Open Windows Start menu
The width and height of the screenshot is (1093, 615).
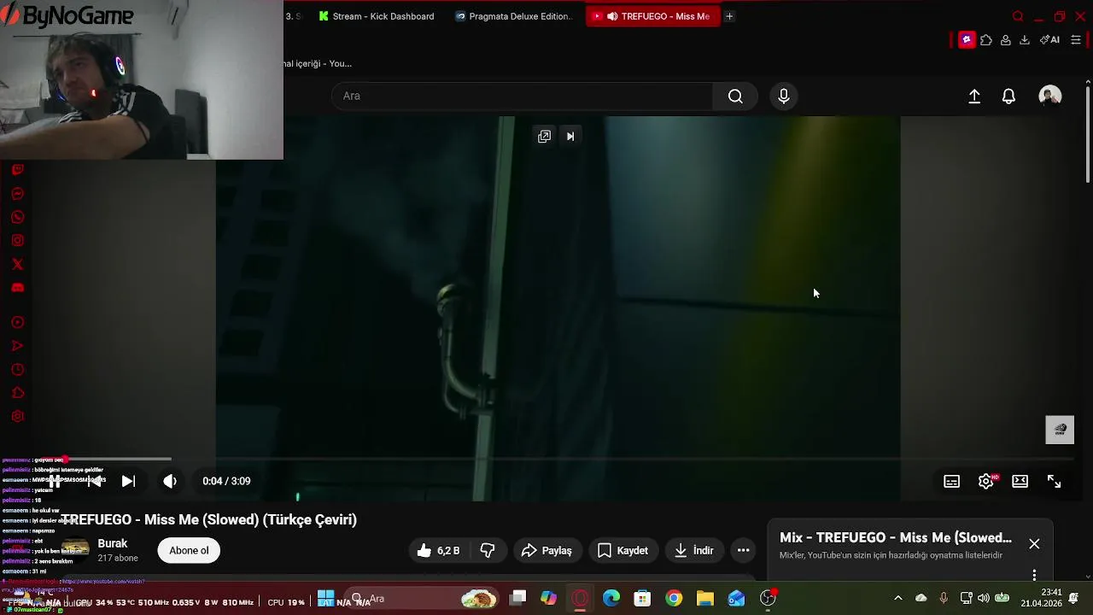pyautogui.click(x=325, y=599)
